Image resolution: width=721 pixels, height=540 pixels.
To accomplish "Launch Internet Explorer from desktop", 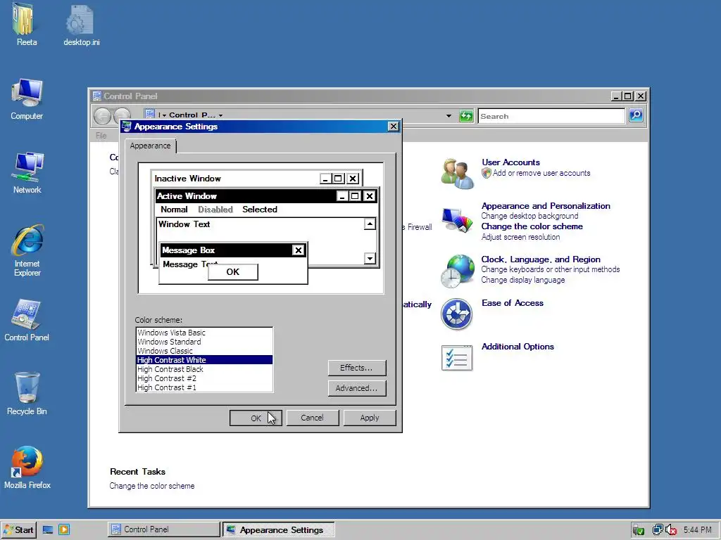I will pyautogui.click(x=27, y=240).
